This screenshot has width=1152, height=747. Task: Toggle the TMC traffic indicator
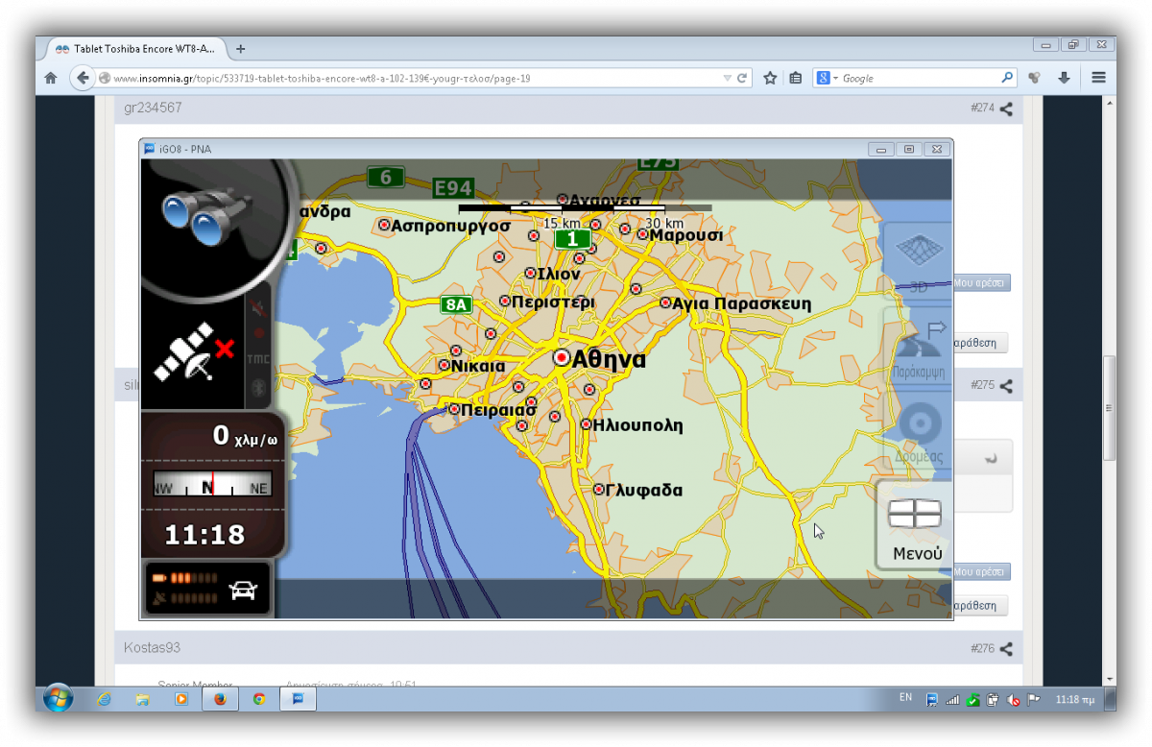coord(257,359)
